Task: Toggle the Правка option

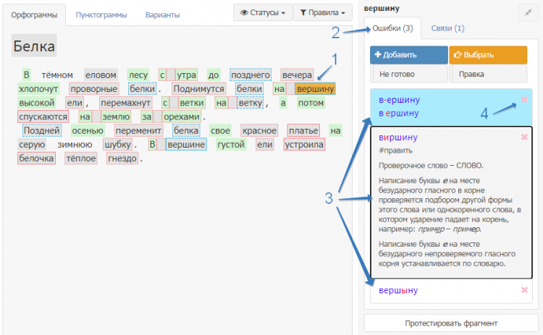Action: [487, 73]
